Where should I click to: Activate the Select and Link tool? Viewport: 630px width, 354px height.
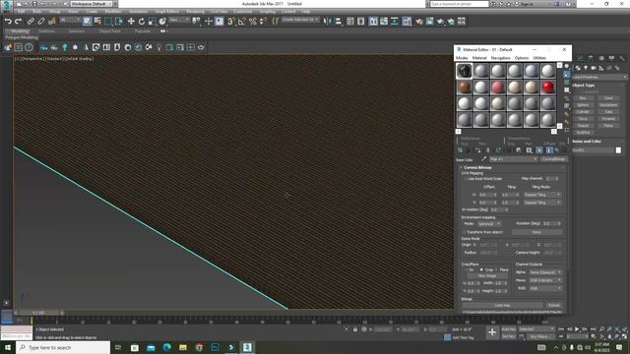(31, 22)
